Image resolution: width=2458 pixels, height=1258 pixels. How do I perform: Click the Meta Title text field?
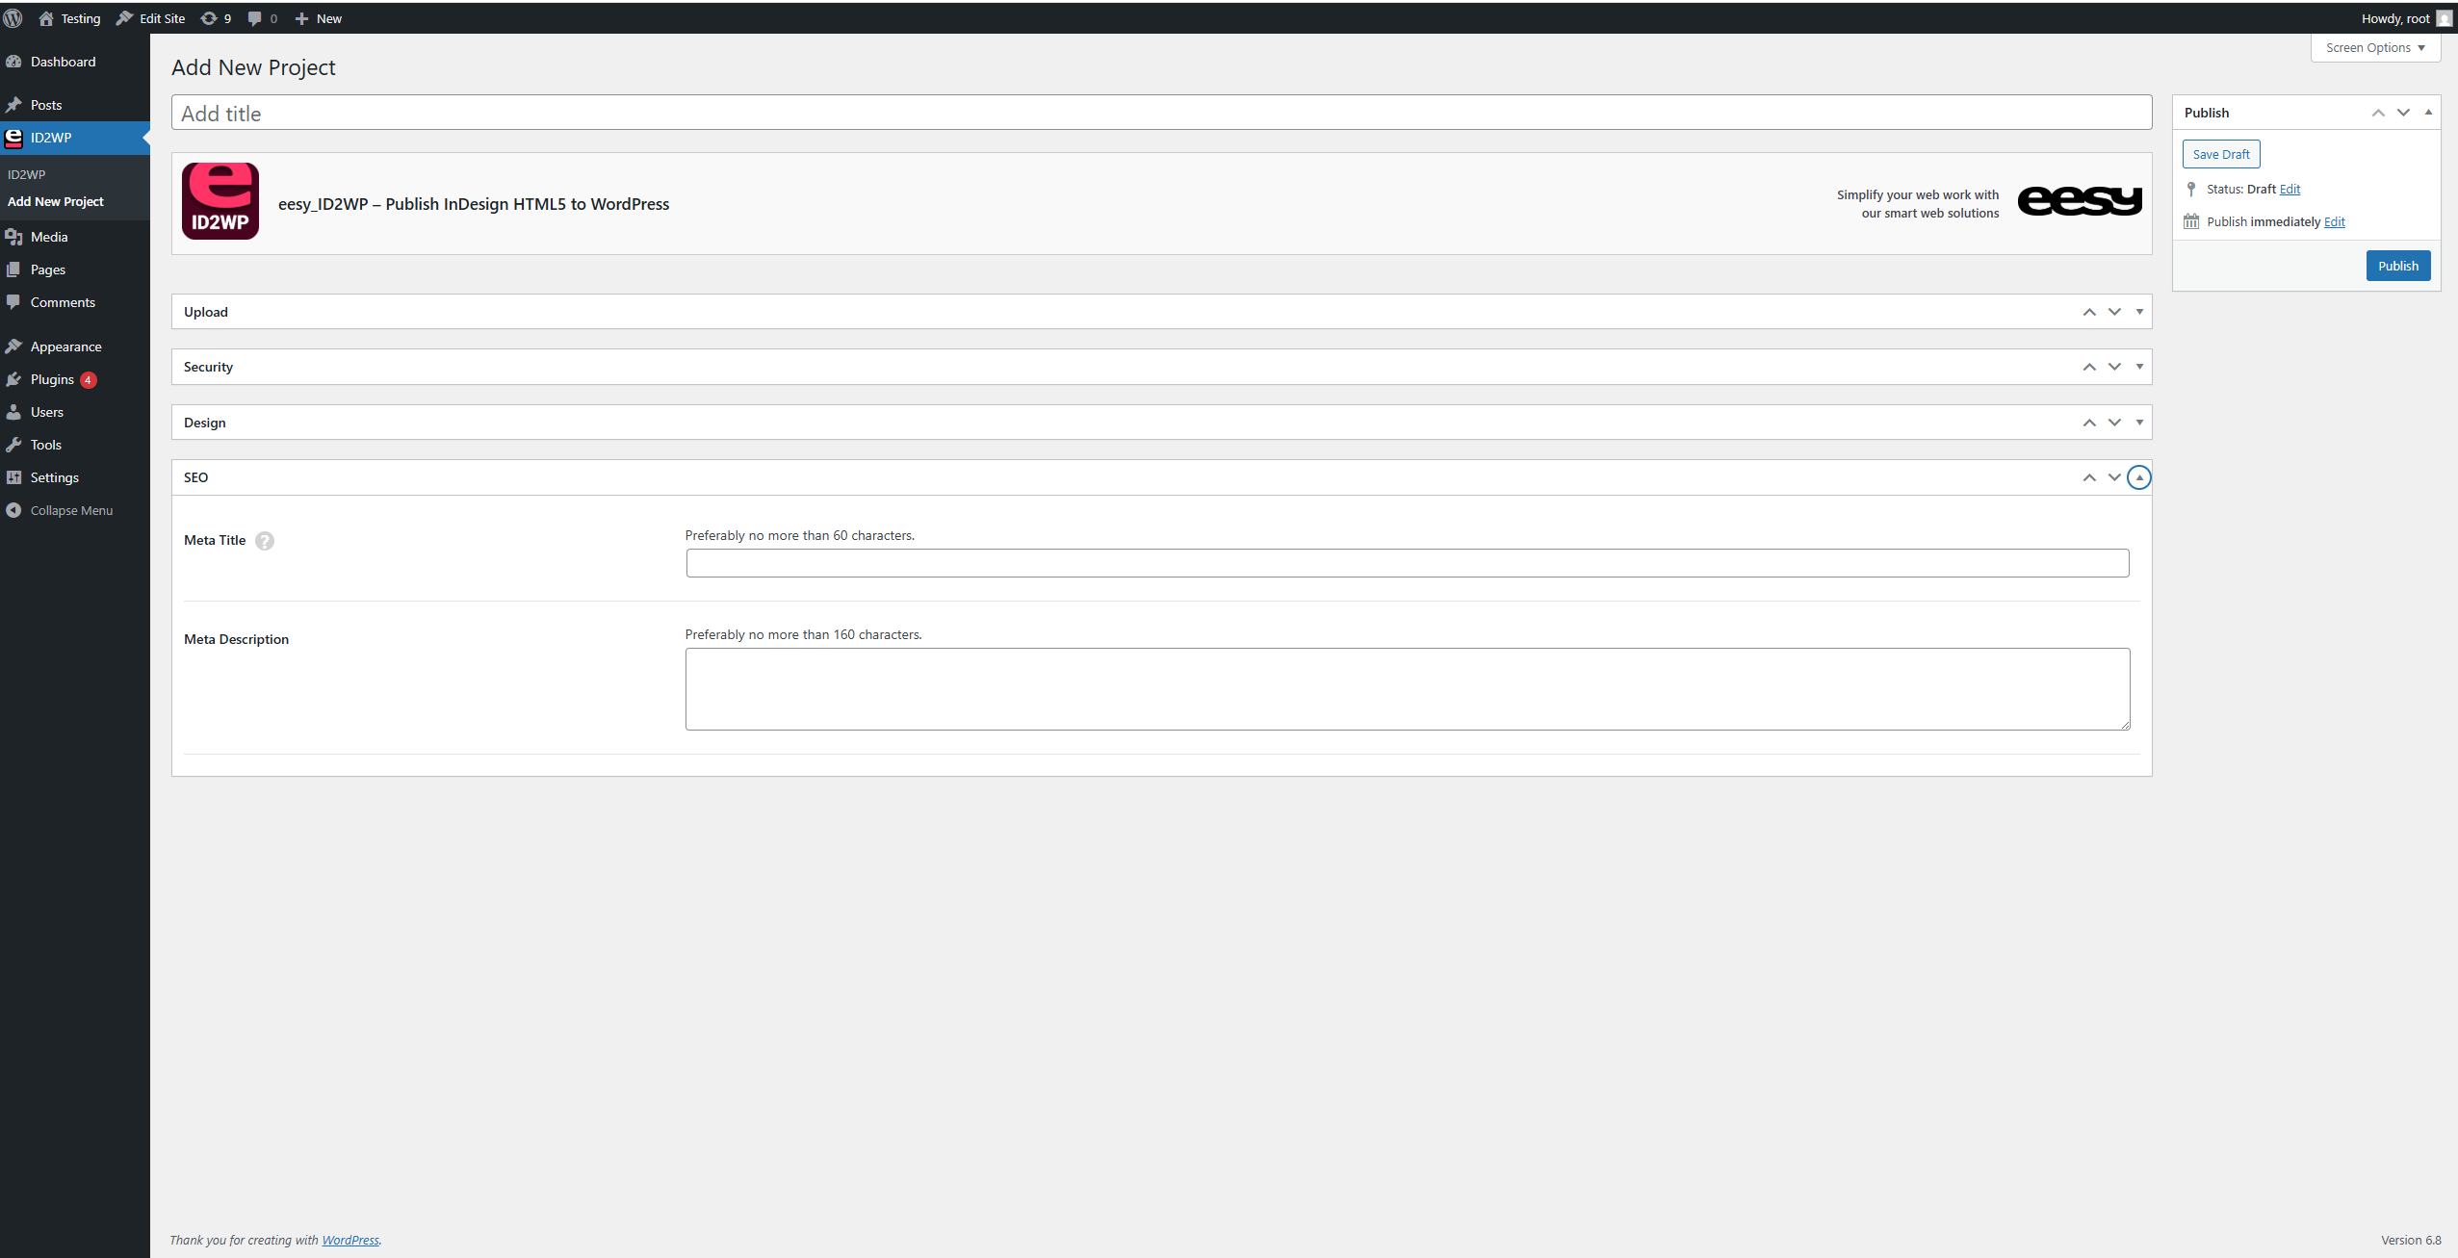[1407, 563]
